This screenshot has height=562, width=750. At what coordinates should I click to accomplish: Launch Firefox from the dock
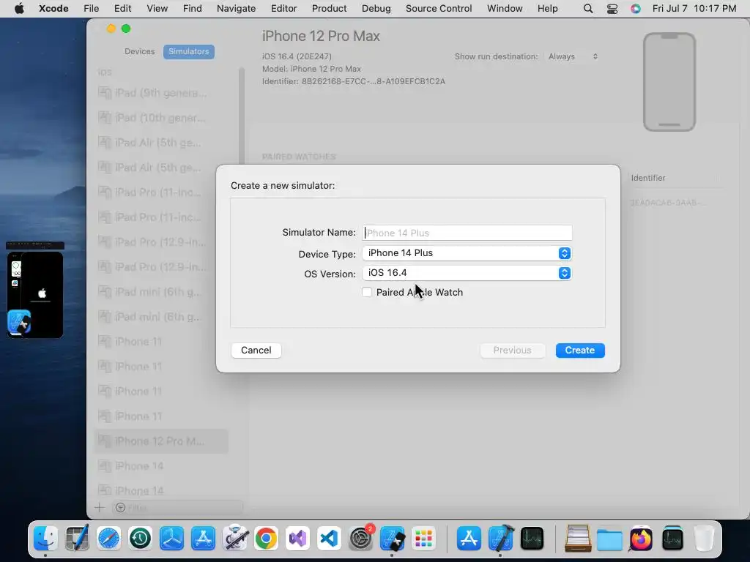tap(641, 539)
